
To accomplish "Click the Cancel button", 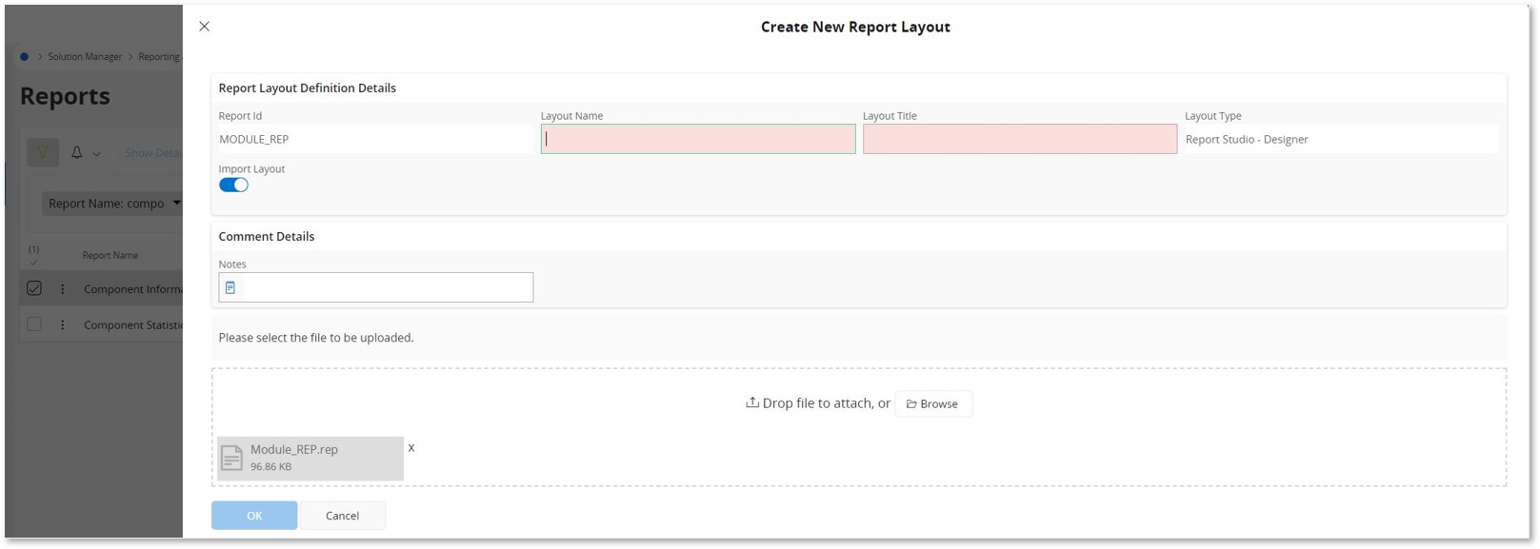I will pos(342,516).
